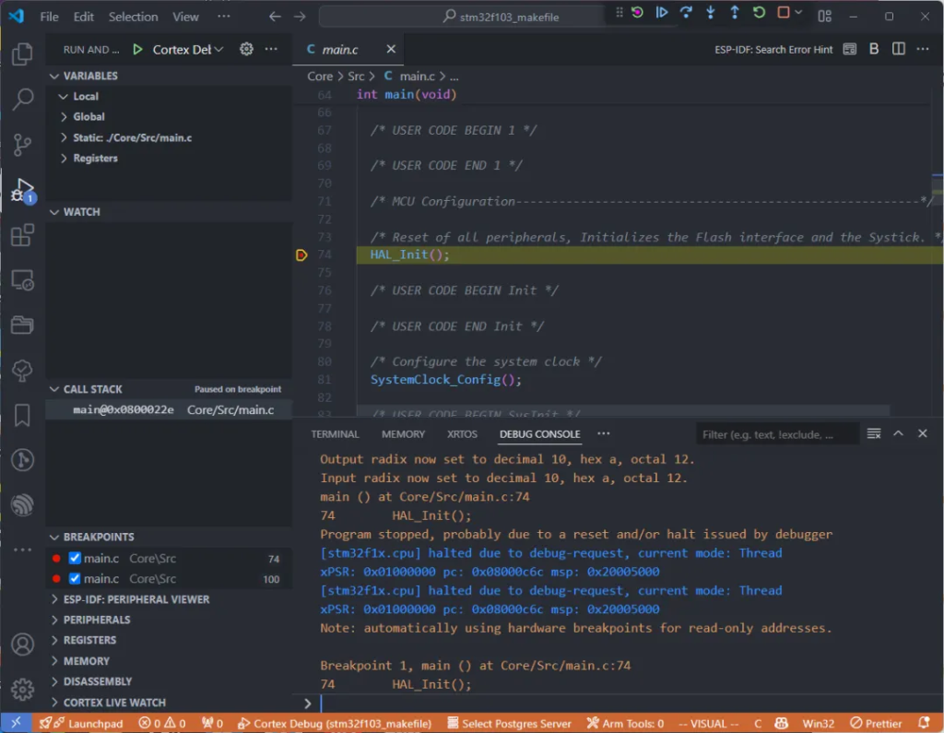Uncheck the main.c line 74 breakpoint
The width and height of the screenshot is (944, 733).
(76, 559)
